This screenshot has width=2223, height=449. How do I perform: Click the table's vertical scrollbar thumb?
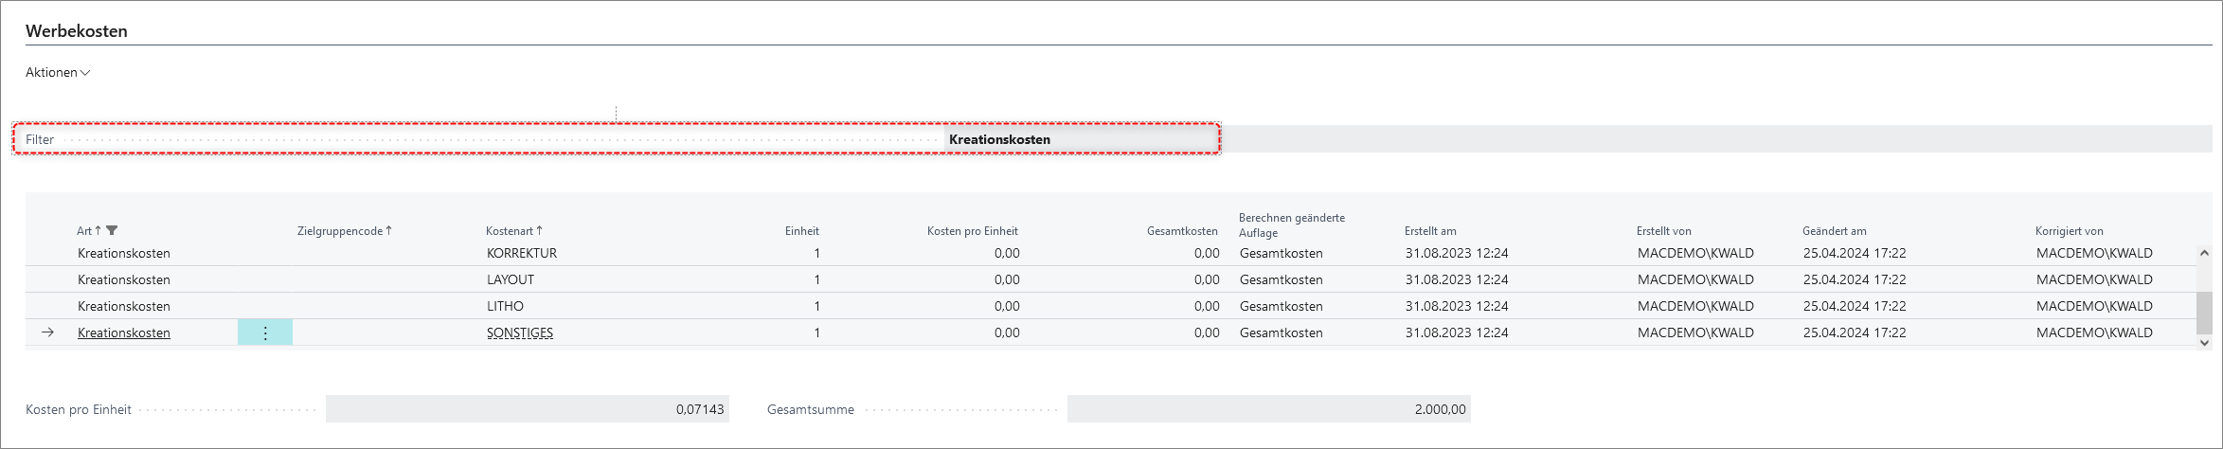pos(2204,313)
